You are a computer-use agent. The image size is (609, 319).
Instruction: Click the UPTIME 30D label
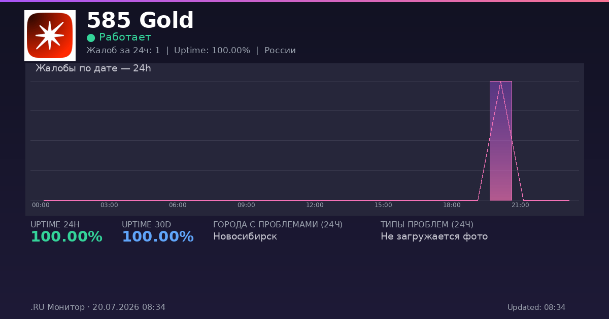[146, 225]
